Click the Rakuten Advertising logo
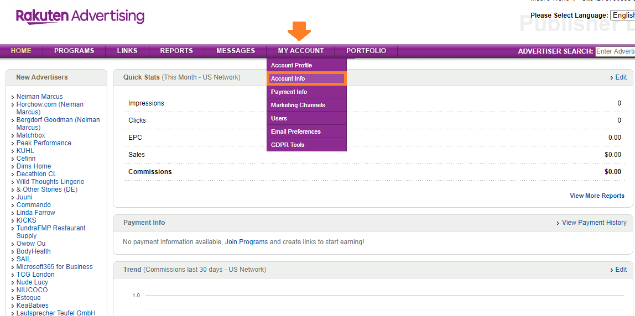 (80, 17)
